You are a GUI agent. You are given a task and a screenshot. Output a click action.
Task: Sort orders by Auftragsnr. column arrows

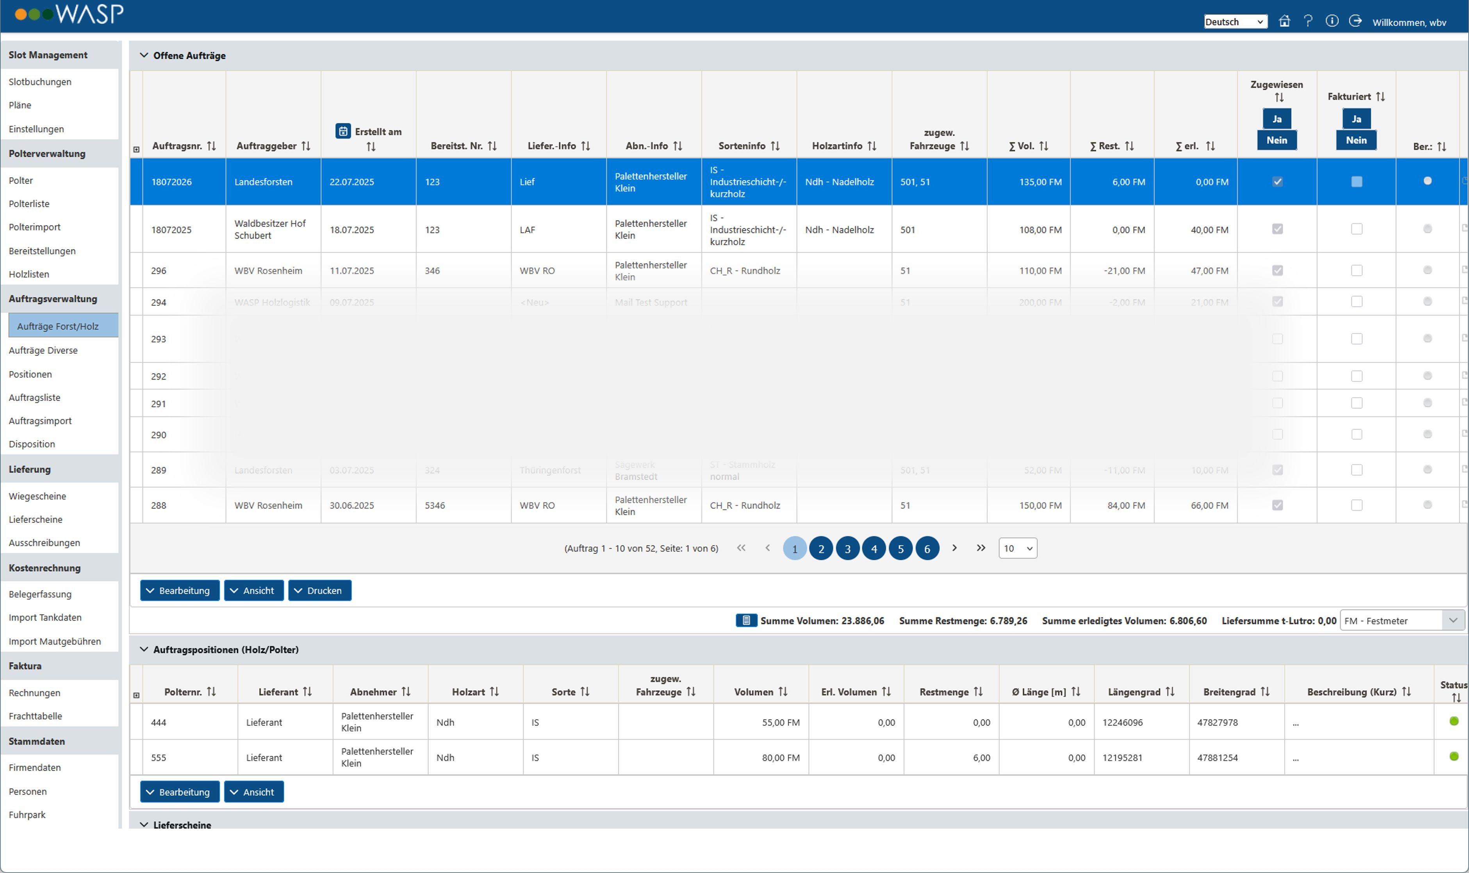click(212, 146)
